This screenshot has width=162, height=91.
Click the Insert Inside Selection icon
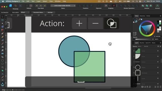(151, 6)
